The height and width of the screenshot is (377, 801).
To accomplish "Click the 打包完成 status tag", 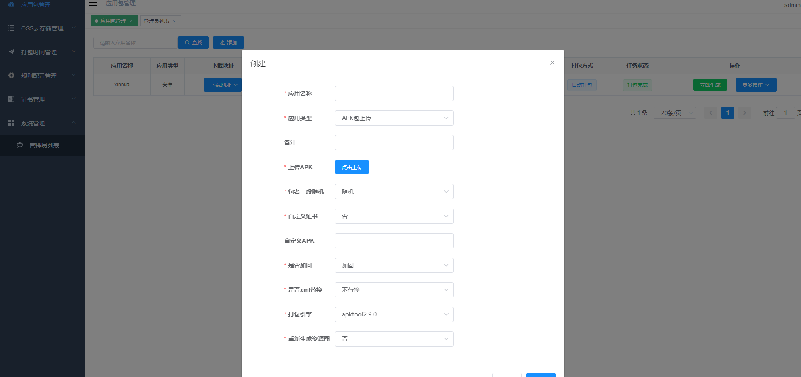I will click(637, 85).
